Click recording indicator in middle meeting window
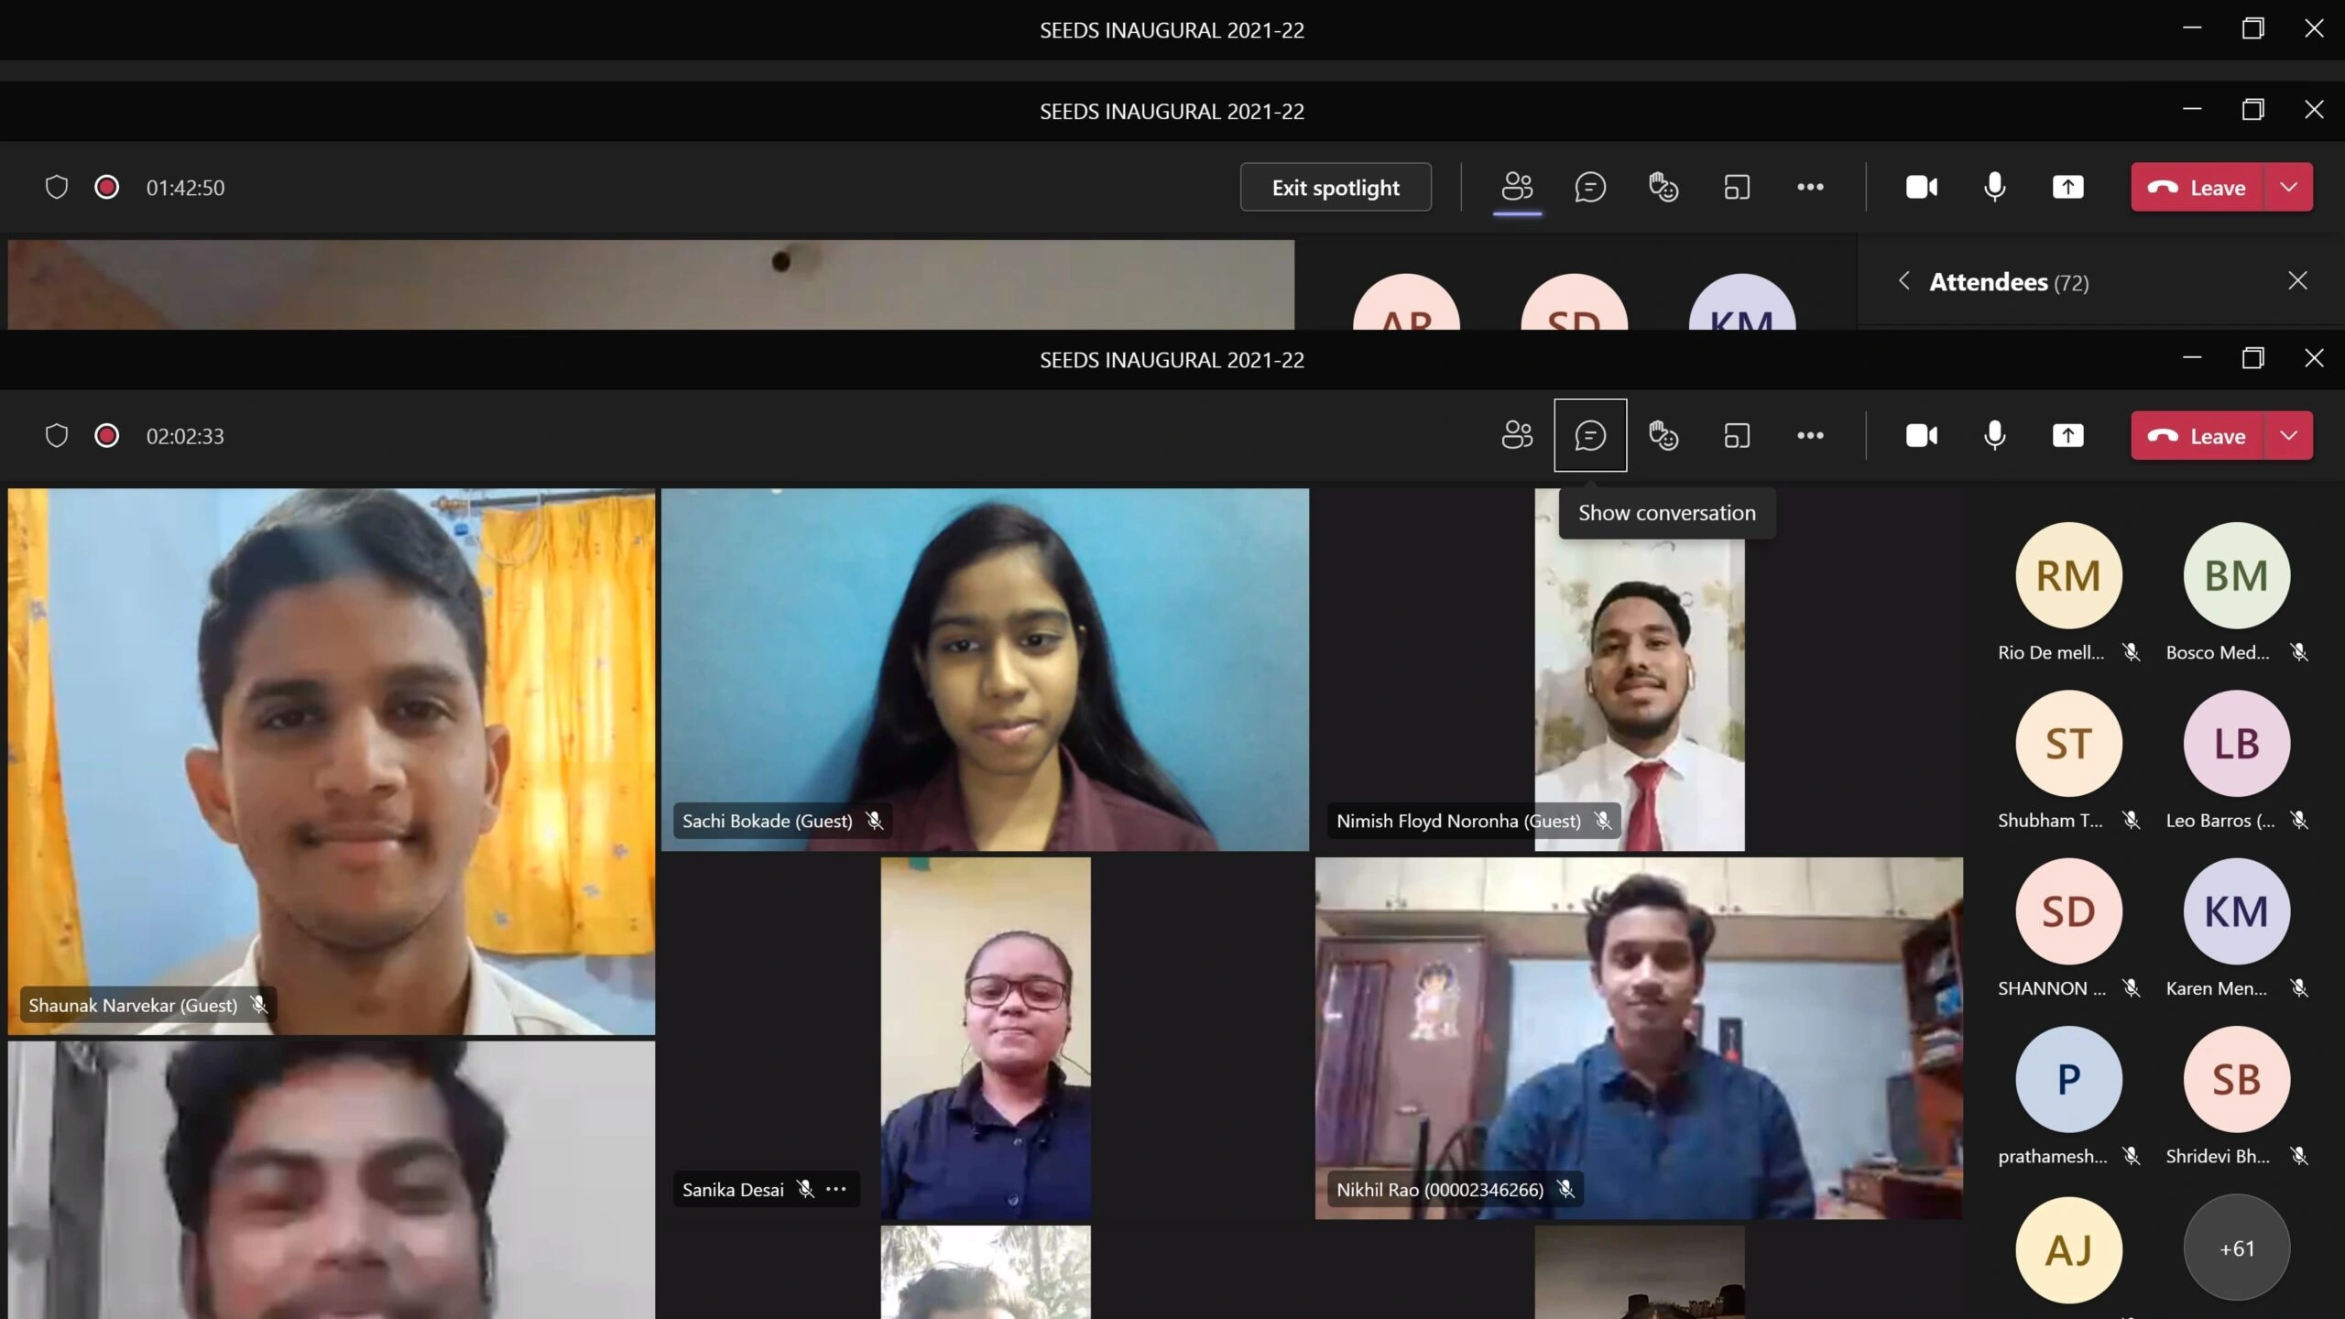 106,187
